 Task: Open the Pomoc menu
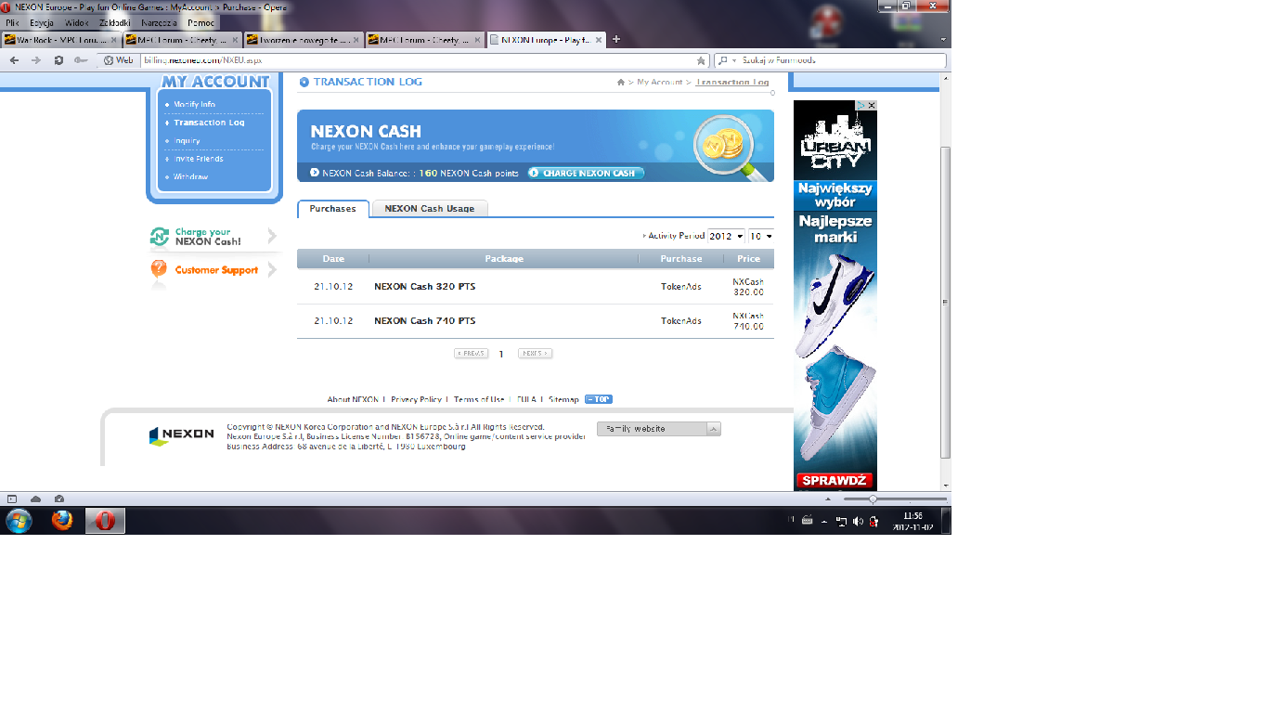coord(201,22)
